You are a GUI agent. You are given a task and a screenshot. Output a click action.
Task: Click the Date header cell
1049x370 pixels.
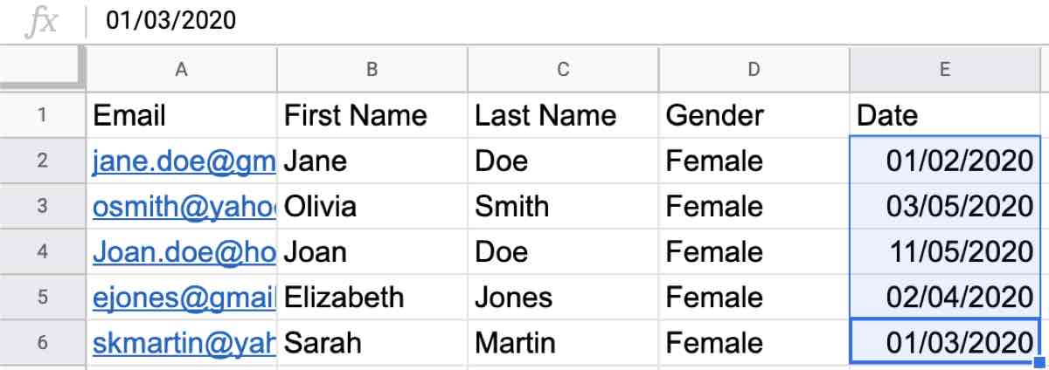click(x=944, y=115)
